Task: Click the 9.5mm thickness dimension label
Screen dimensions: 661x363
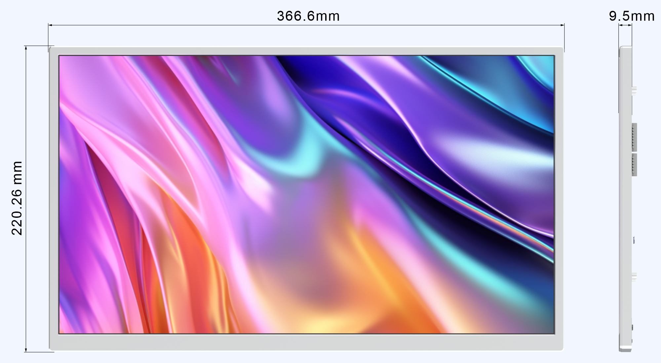Action: coord(632,16)
